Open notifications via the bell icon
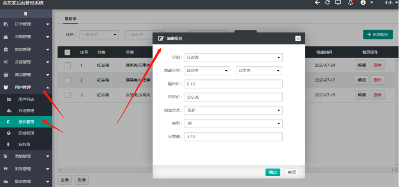399x187 pixels. 351,3
